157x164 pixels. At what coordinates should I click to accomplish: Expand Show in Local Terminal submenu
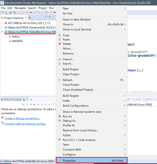pos(91,29)
